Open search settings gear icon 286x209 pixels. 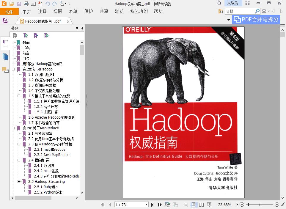(x=264, y=11)
